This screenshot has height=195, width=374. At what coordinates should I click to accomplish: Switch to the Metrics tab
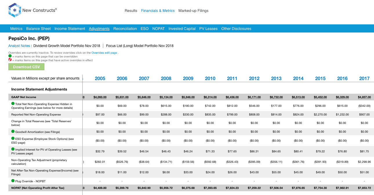coord(16,29)
